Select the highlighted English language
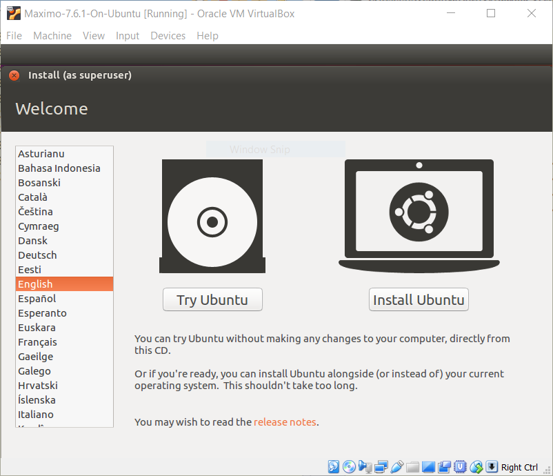 (64, 284)
